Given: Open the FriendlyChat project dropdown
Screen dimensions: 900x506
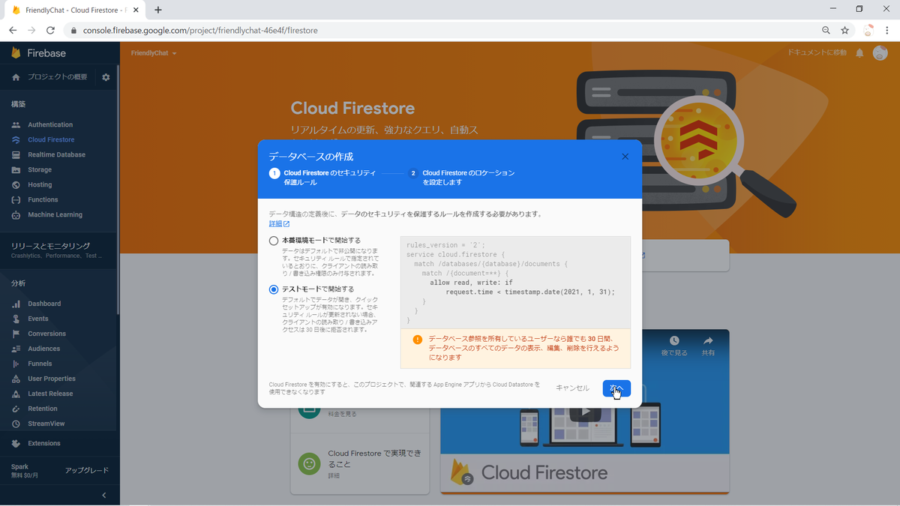Looking at the screenshot, I should tap(154, 53).
